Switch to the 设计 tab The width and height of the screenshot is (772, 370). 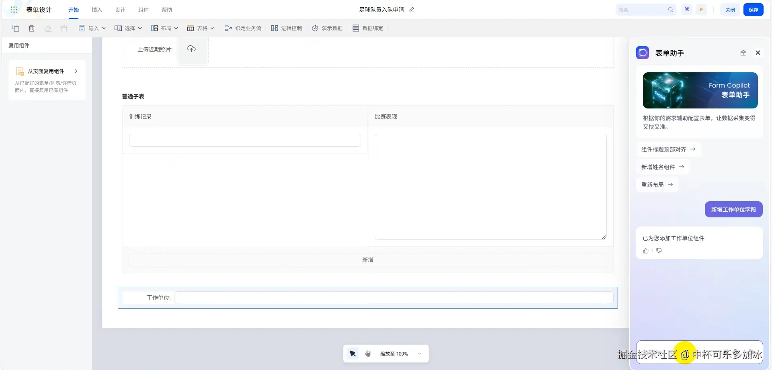pyautogui.click(x=120, y=10)
